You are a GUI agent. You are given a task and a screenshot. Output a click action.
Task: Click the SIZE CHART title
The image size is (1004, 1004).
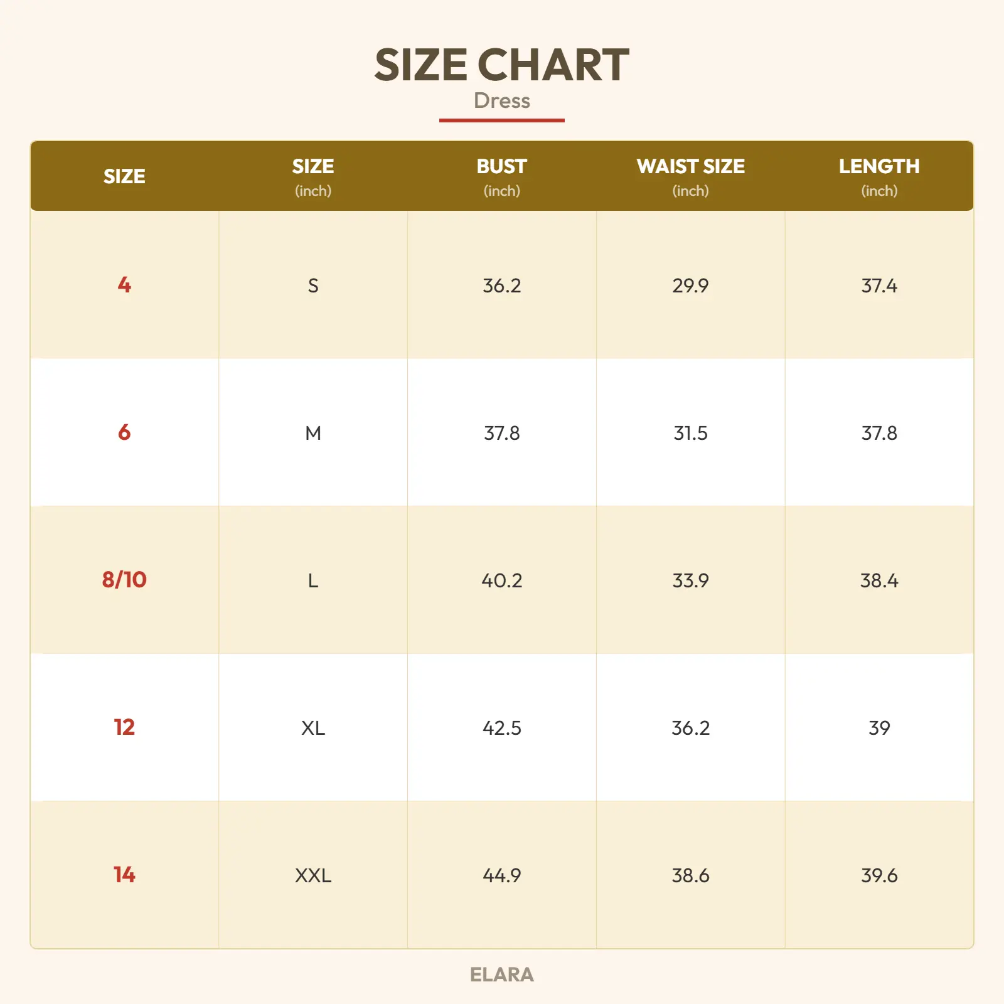[x=501, y=65]
